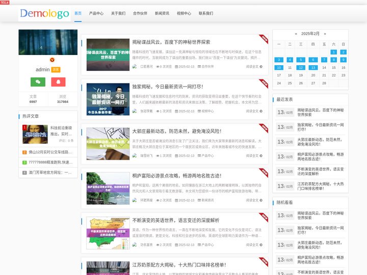This screenshot has width=367, height=275.
Task: Click author avatar icon of 桐庐富阳 article
Action: [135, 200]
